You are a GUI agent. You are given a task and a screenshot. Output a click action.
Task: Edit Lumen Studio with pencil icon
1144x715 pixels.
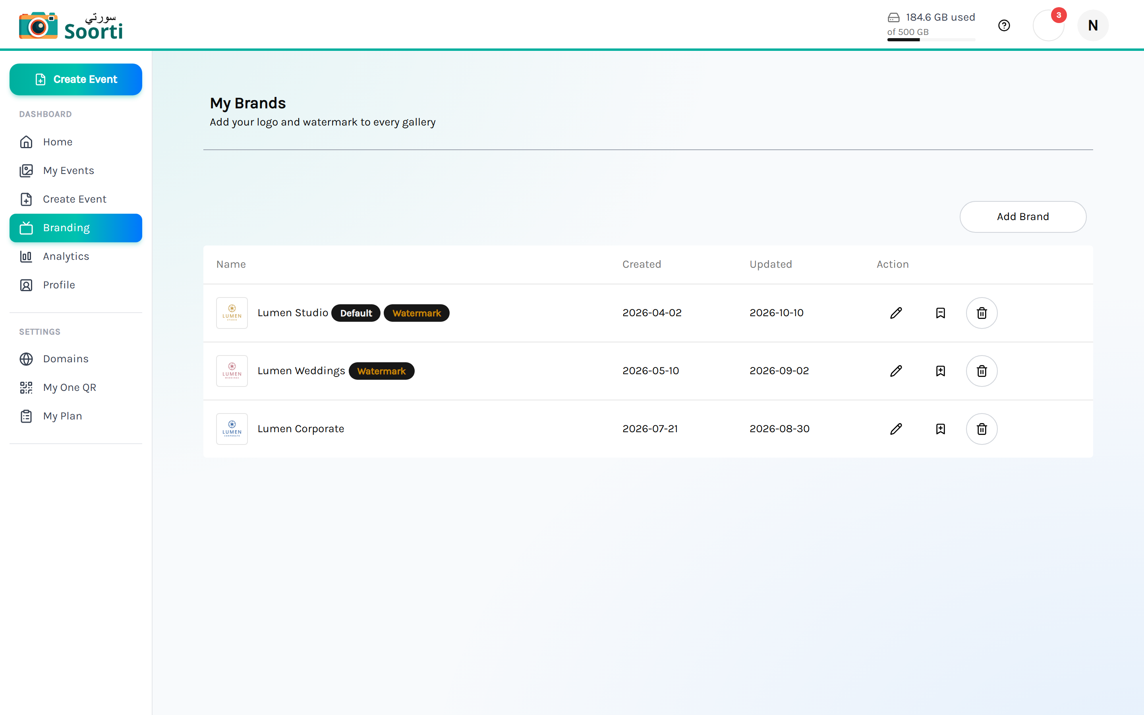896,313
